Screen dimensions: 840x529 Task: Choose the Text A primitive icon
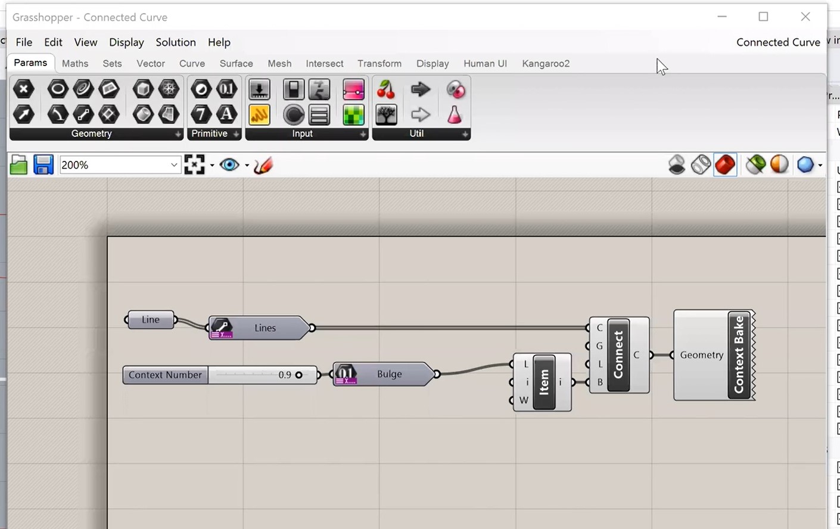click(x=226, y=114)
